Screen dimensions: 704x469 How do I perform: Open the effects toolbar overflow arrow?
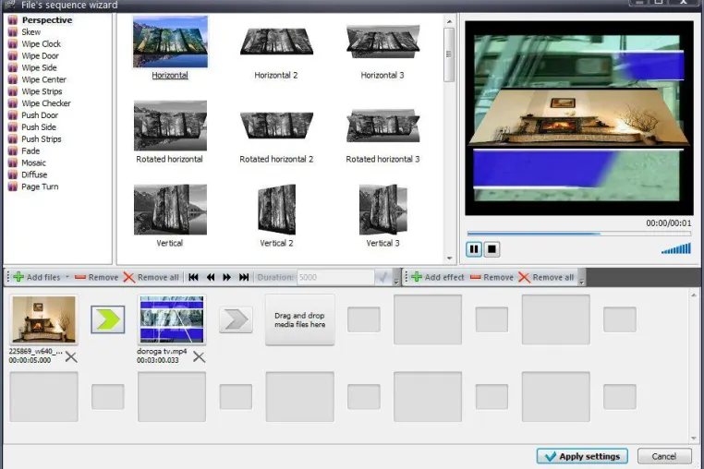[582, 283]
